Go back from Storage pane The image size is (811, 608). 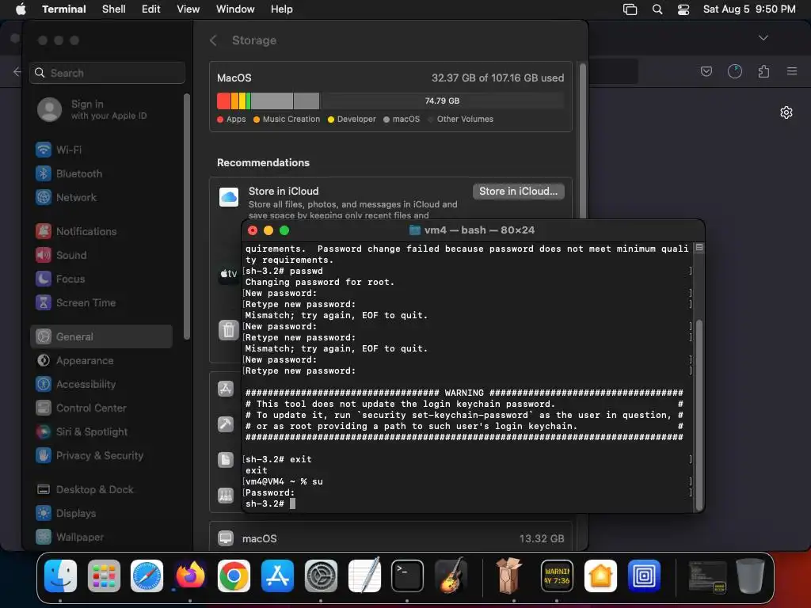(x=213, y=40)
